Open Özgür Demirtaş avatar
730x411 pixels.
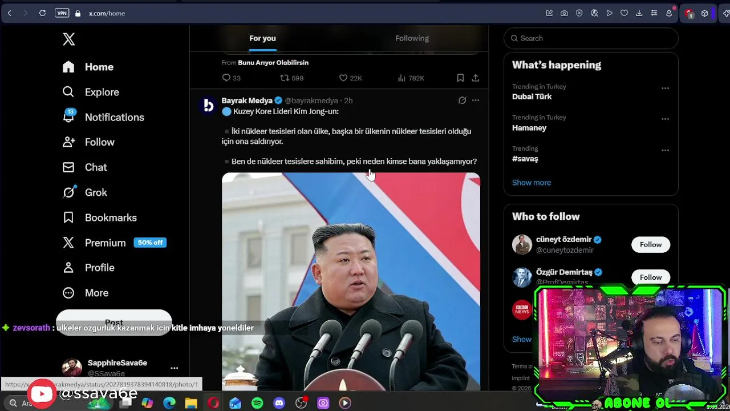click(x=522, y=277)
